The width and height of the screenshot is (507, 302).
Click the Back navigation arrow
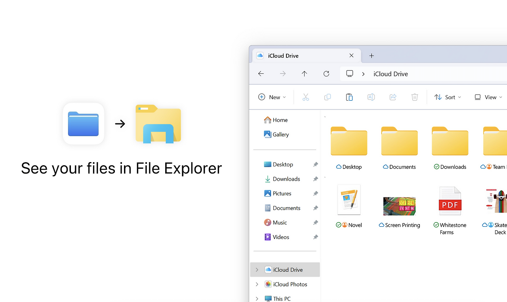(261, 74)
